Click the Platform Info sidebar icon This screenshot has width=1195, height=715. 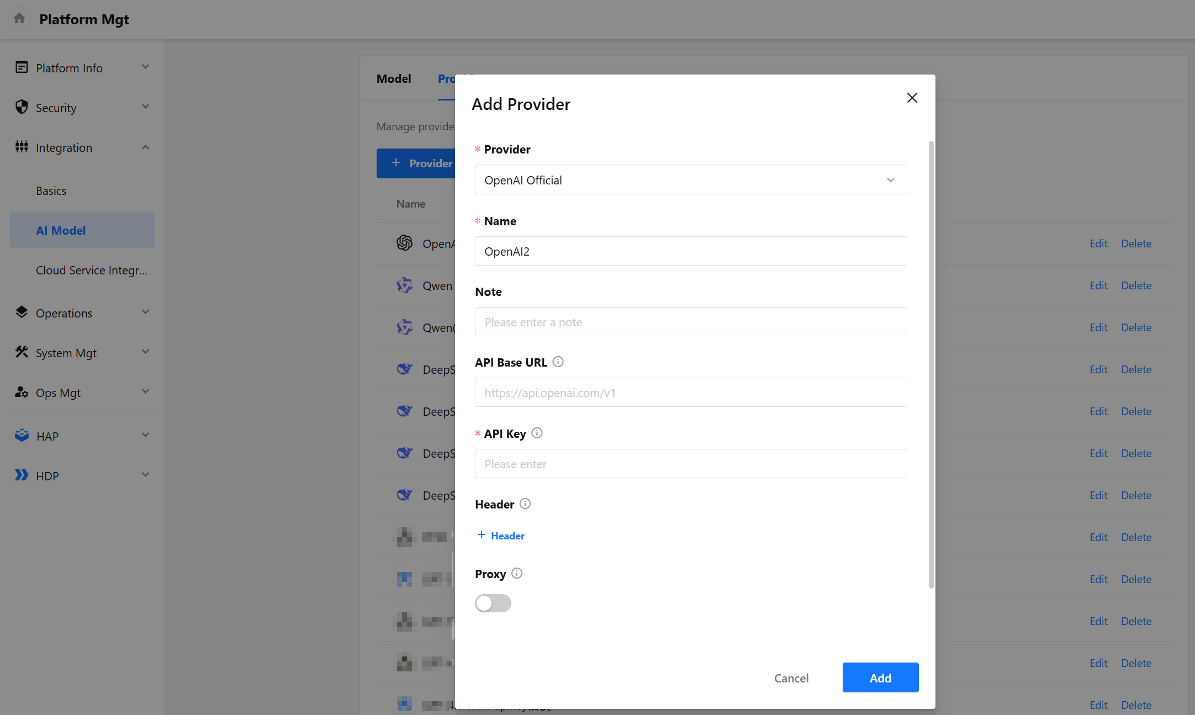tap(22, 67)
